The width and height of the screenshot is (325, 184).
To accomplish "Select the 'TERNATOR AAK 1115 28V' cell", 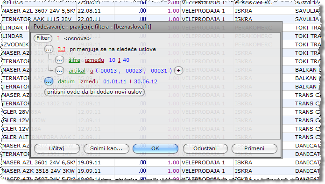I will (39, 19).
